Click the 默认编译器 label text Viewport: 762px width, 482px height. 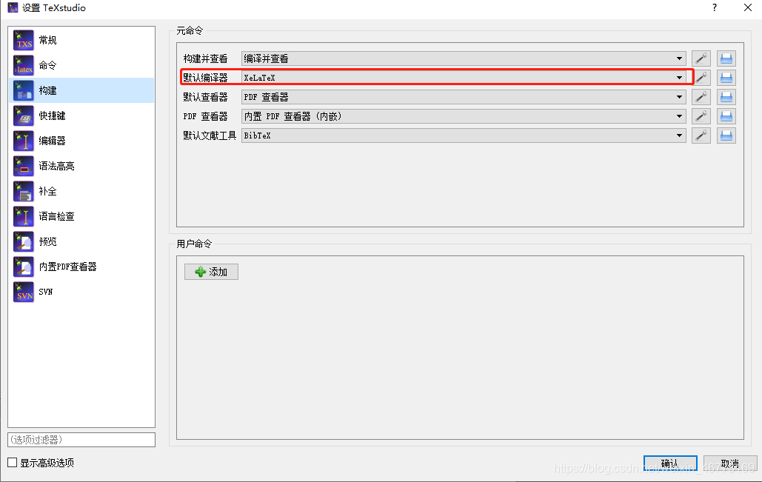click(x=206, y=78)
